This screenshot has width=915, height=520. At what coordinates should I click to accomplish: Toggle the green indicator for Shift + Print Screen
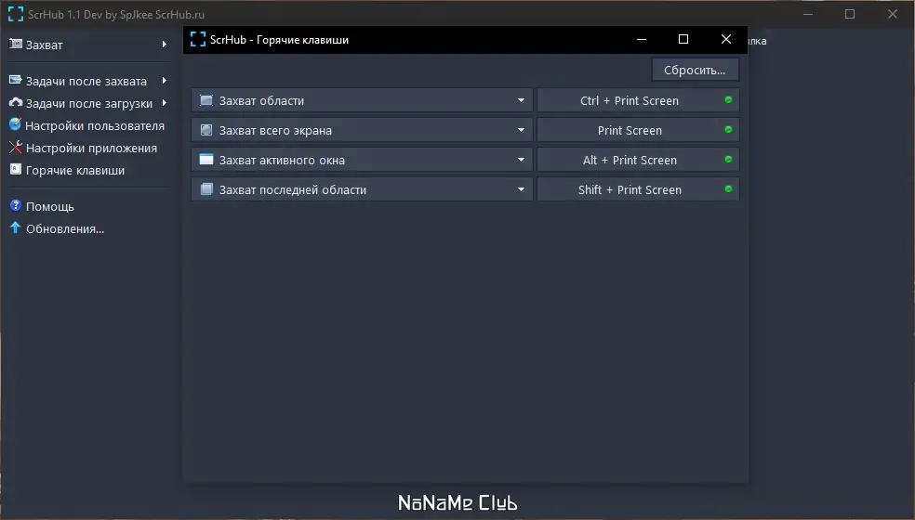(728, 188)
